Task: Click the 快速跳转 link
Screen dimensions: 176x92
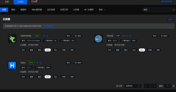Action: [48, 26]
